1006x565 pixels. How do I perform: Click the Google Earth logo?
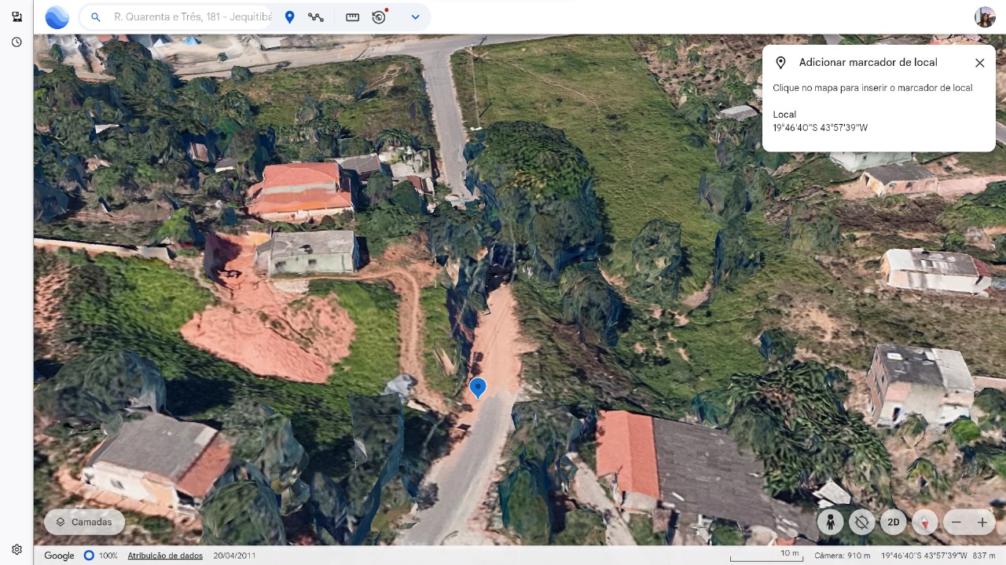[x=57, y=16]
